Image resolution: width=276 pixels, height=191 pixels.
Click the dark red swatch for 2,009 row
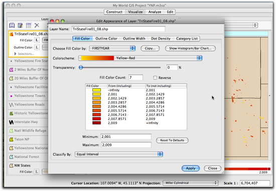point(97,123)
